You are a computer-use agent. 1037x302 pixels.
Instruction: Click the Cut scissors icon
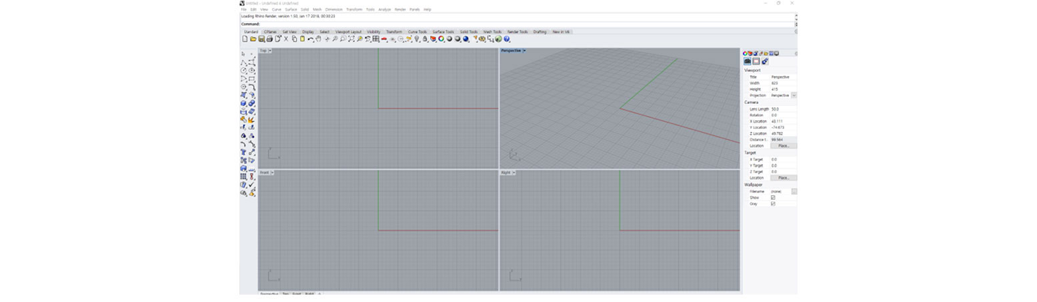tap(286, 39)
